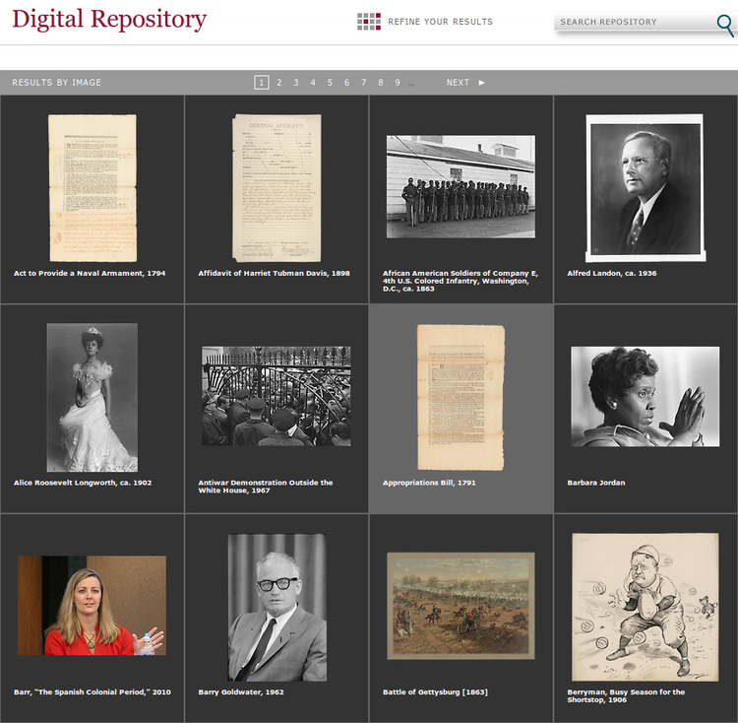Viewport: 738px width, 723px height.
Task: Select the current page 1 indicator
Action: click(261, 83)
